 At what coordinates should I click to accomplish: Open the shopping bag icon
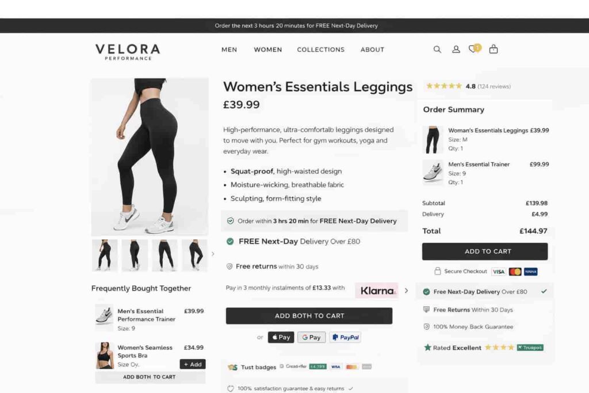[x=494, y=49]
